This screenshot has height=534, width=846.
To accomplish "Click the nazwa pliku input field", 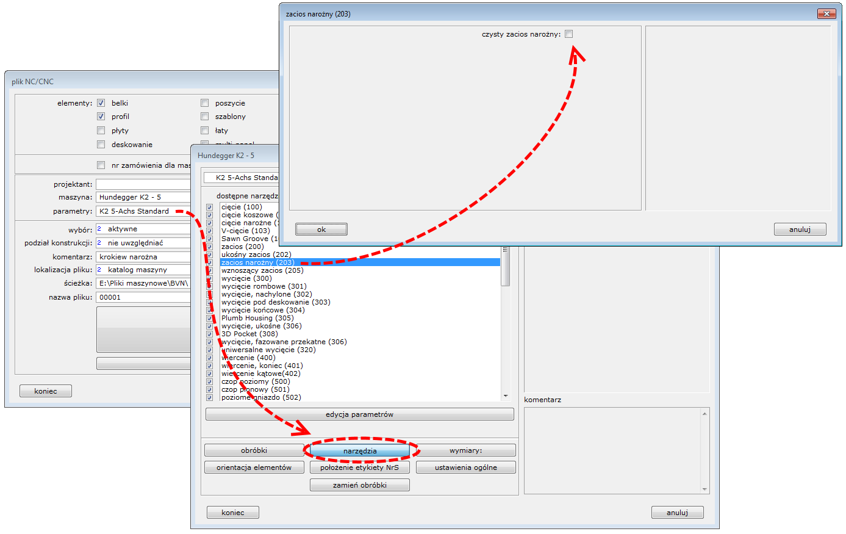I will pyautogui.click(x=143, y=297).
